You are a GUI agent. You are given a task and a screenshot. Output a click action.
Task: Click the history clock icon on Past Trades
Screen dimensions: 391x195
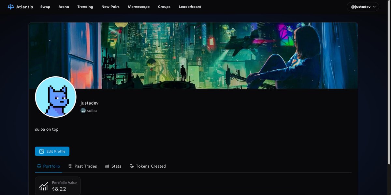coord(70,166)
